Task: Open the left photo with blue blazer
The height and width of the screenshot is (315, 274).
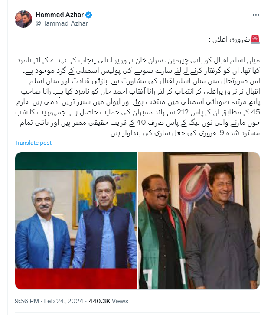Action: (x=76, y=221)
